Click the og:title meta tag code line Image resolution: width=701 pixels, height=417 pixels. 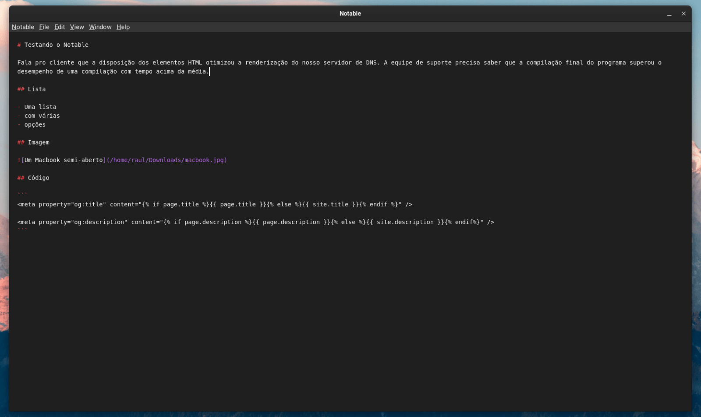[215, 204]
